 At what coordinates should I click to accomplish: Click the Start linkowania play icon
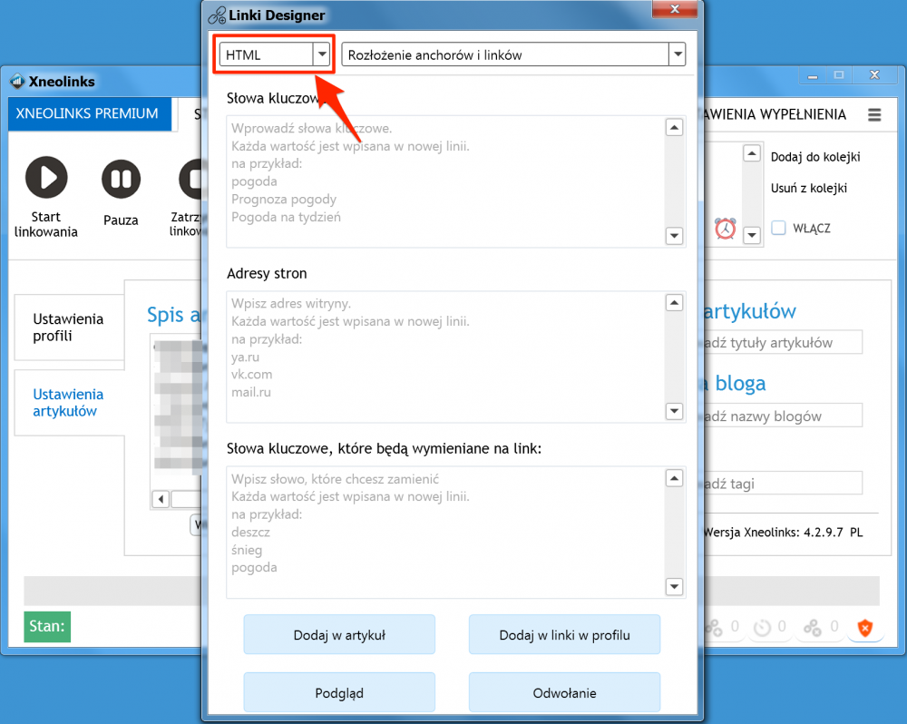[x=46, y=178]
